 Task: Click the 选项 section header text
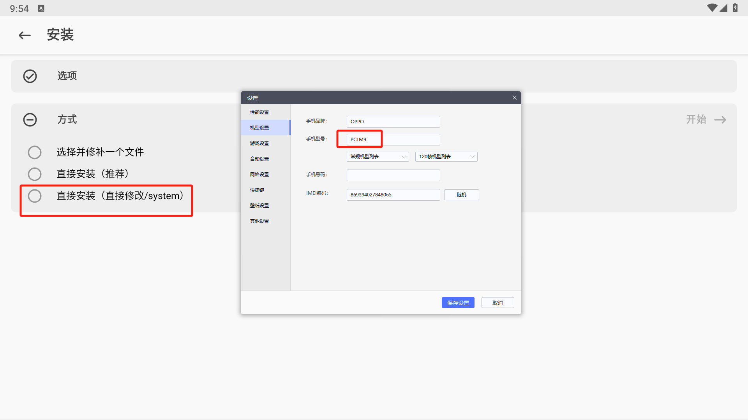tap(67, 76)
